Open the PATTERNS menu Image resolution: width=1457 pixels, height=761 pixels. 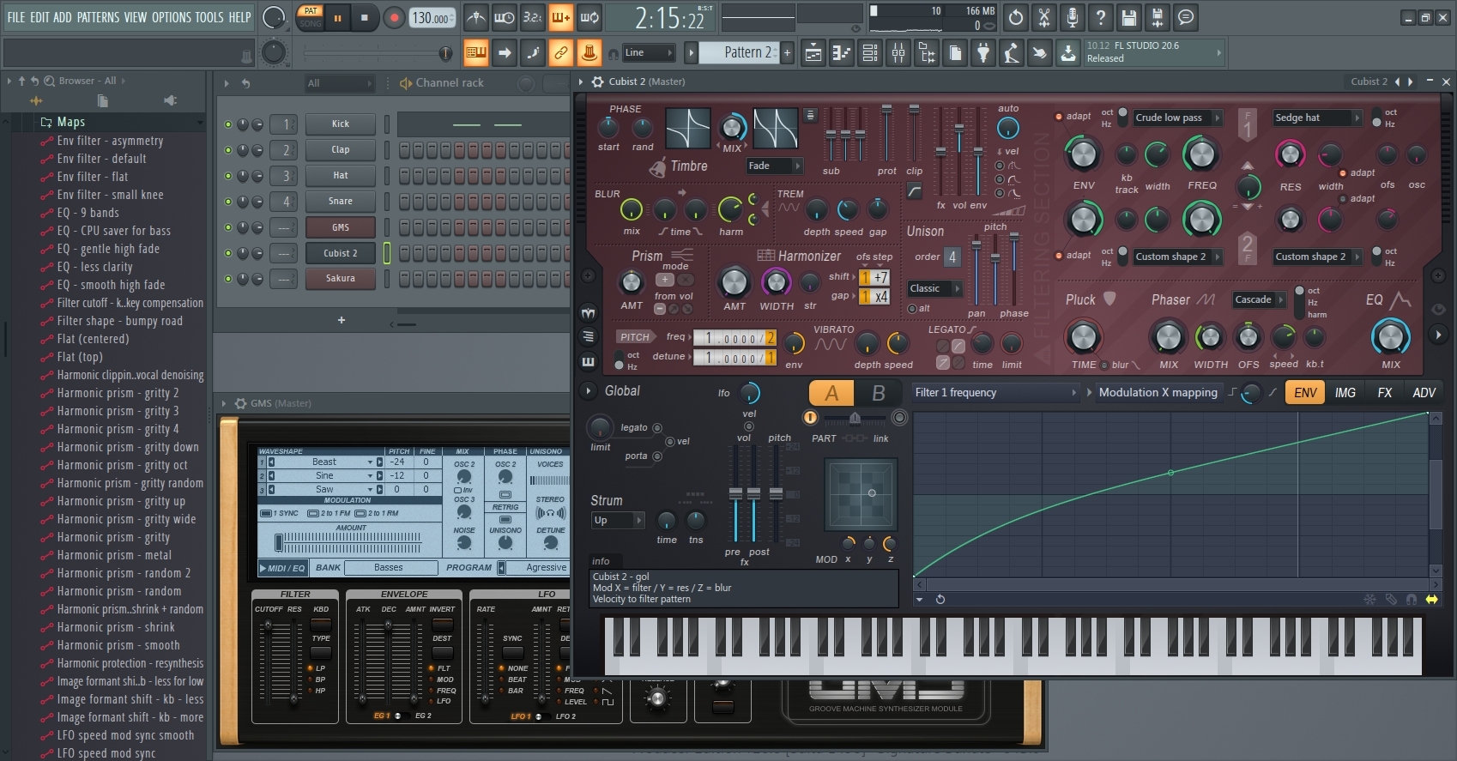[98, 17]
